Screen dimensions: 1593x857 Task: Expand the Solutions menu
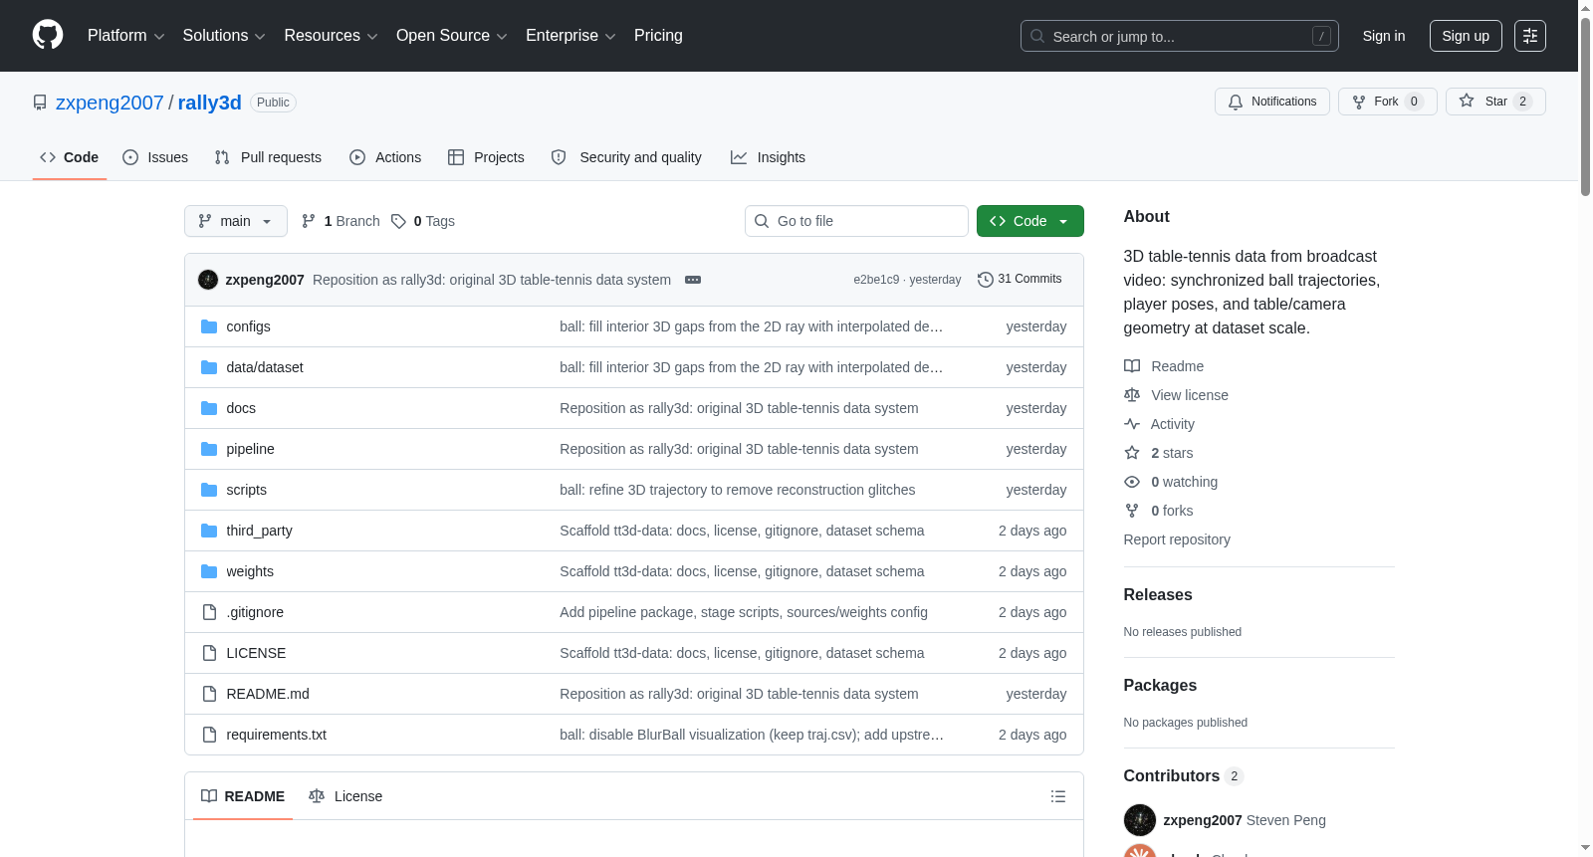224,36
